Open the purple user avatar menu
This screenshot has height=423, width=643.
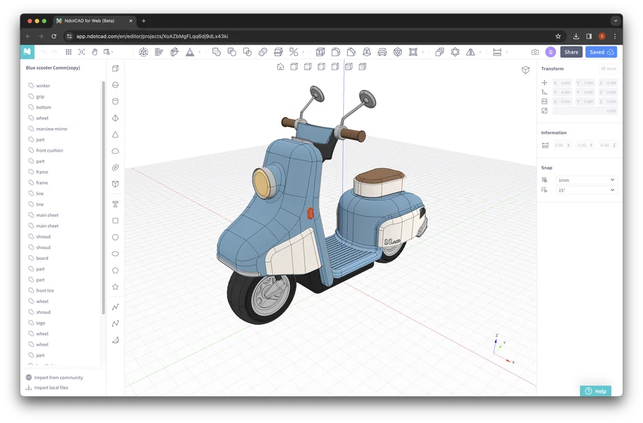(550, 52)
